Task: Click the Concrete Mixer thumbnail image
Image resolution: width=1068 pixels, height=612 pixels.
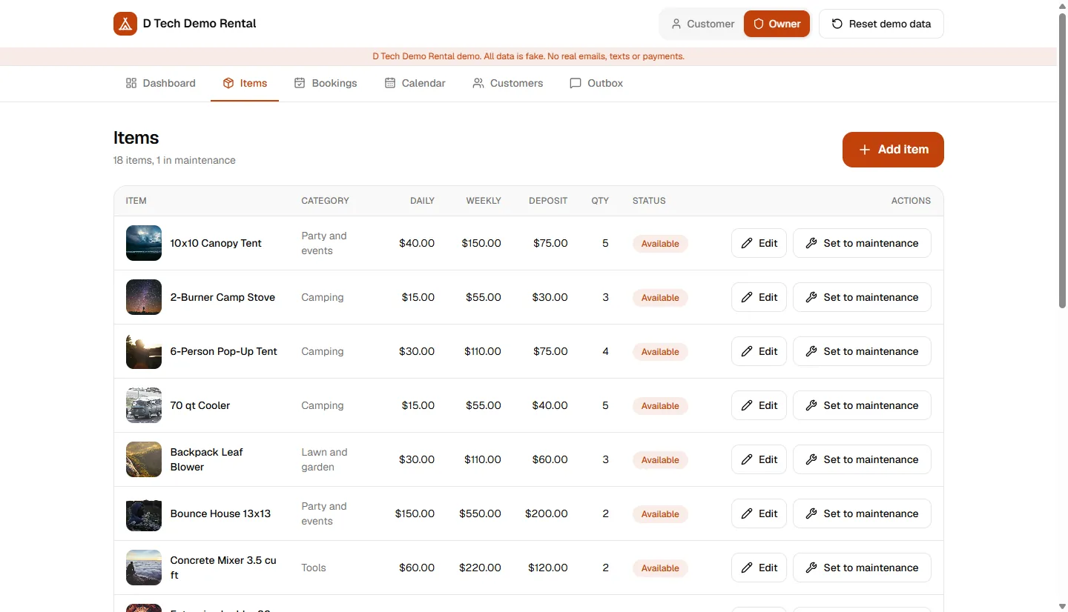Action: tap(144, 568)
